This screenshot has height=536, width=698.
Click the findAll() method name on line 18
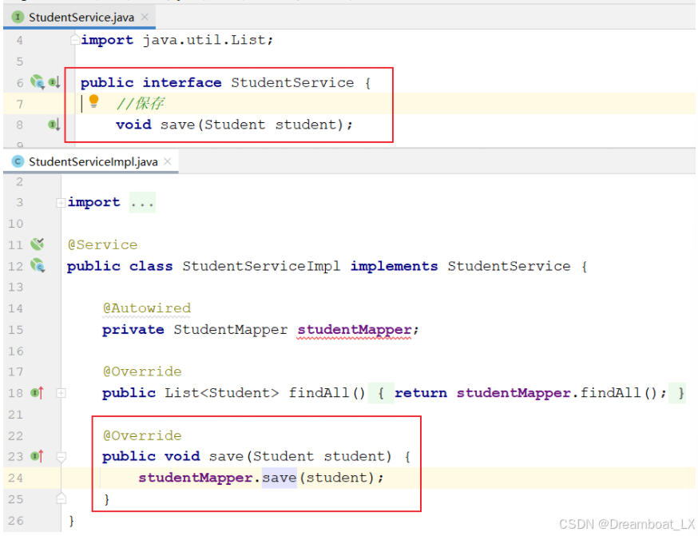pos(327,393)
